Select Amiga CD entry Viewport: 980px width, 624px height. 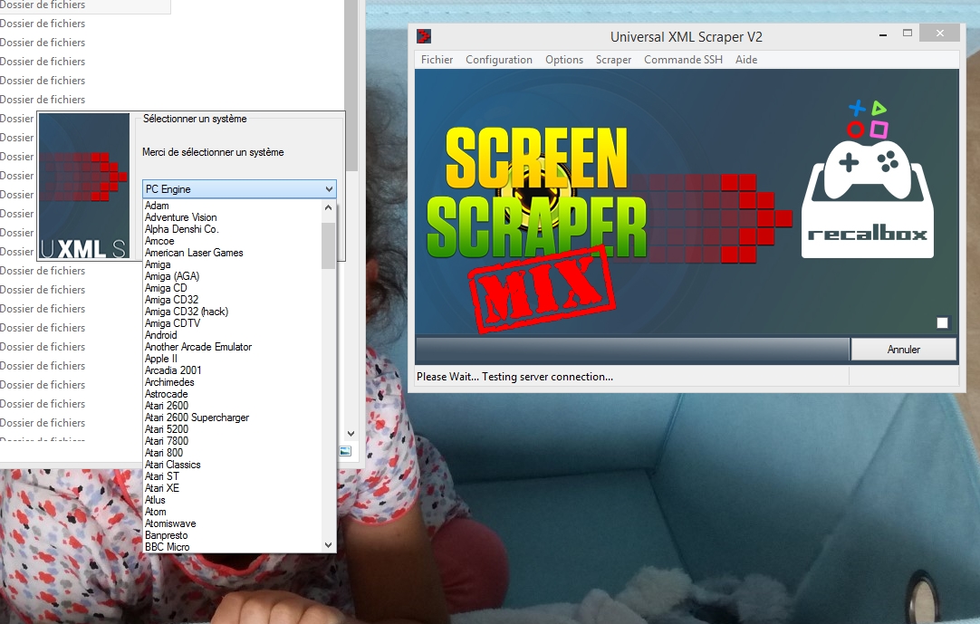[233, 288]
